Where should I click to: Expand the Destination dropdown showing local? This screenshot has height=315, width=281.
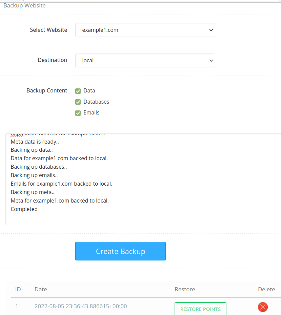[145, 61]
